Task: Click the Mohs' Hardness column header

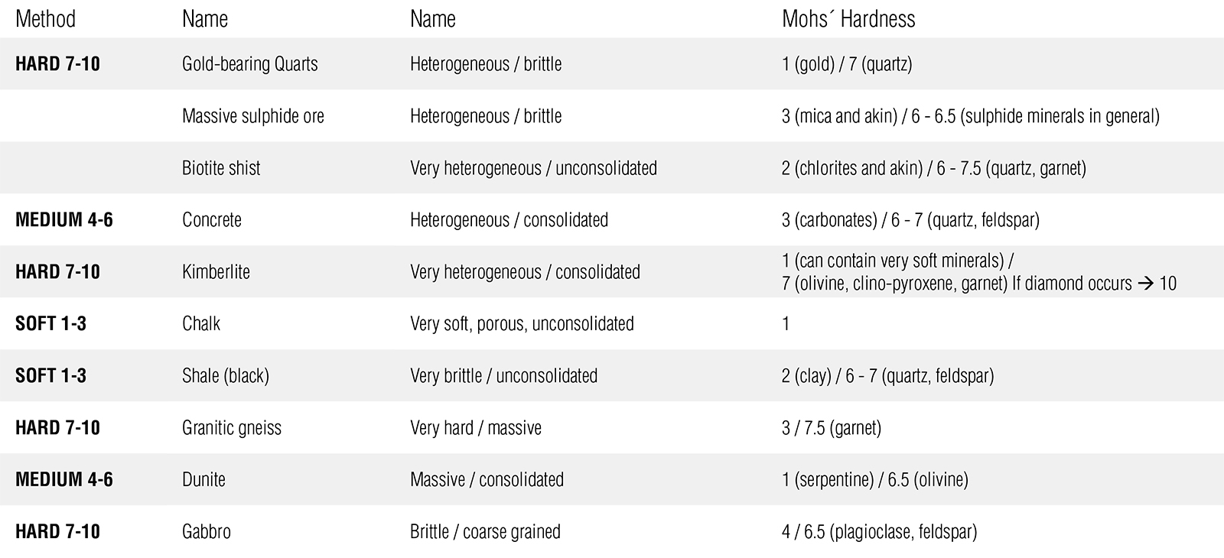Action: click(848, 19)
